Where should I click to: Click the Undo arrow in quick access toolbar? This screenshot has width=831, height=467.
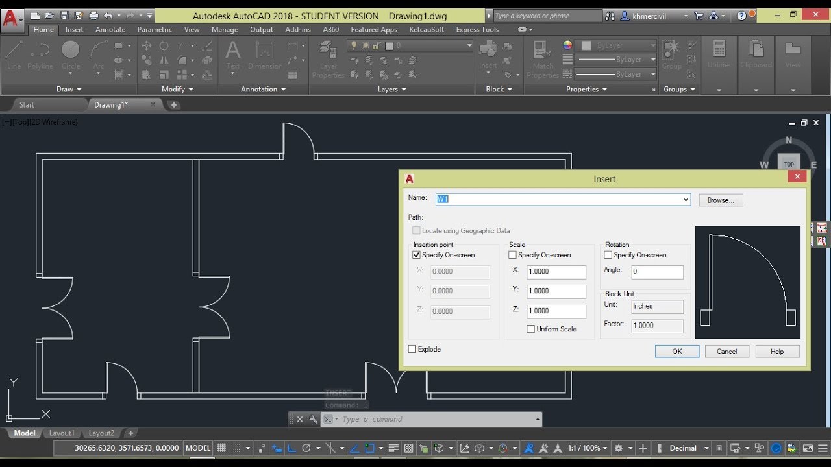coord(108,16)
